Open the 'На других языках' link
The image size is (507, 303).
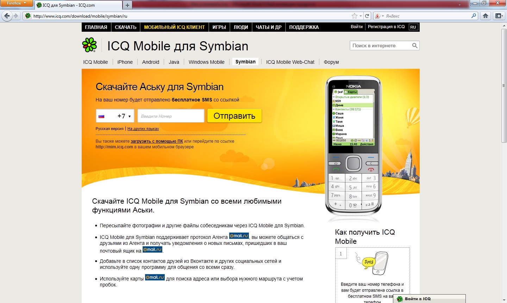pyautogui.click(x=143, y=129)
